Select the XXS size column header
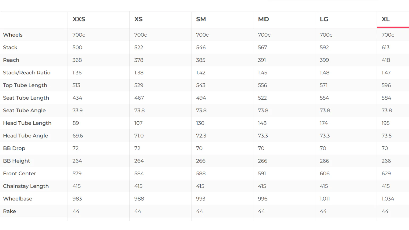 79,19
